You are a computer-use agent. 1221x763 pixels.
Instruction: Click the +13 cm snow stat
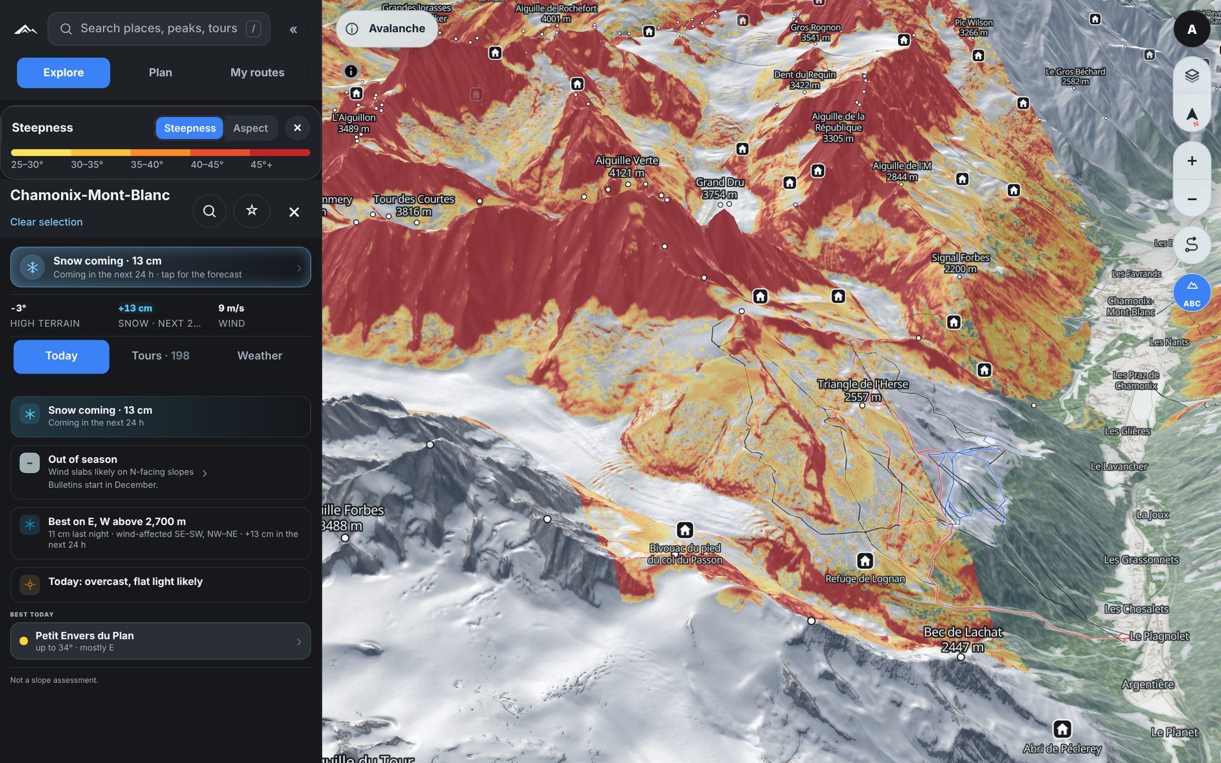[x=159, y=315]
